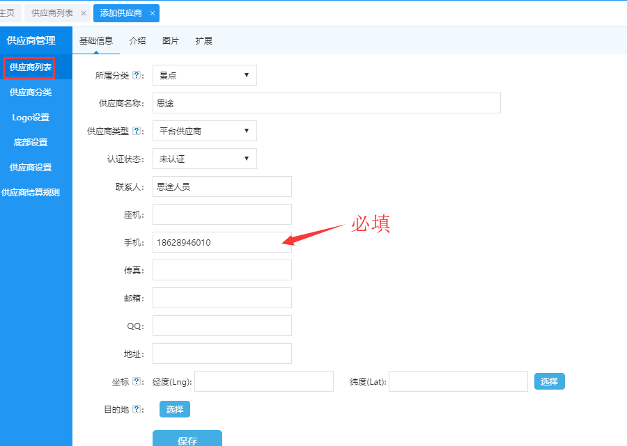The image size is (627, 446).
Task: Switch to the 介绍 tab
Action: [x=137, y=41]
